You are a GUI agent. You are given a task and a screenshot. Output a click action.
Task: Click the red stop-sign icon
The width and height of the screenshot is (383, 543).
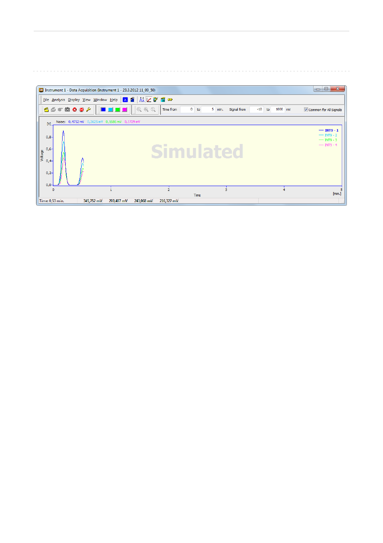(81, 109)
